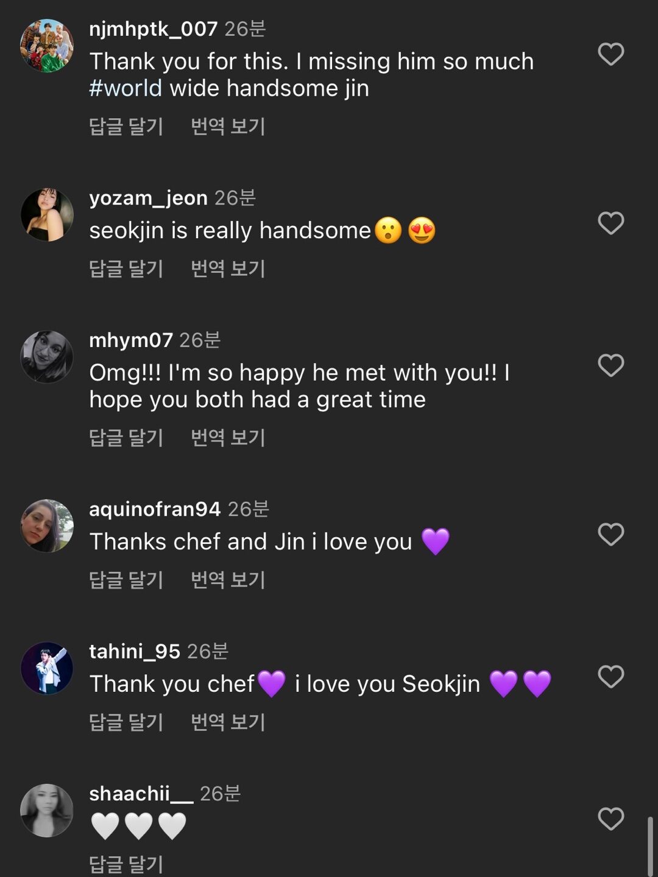Heart the comment from tahini_95
Image resolution: width=658 pixels, height=877 pixels.
pos(610,677)
